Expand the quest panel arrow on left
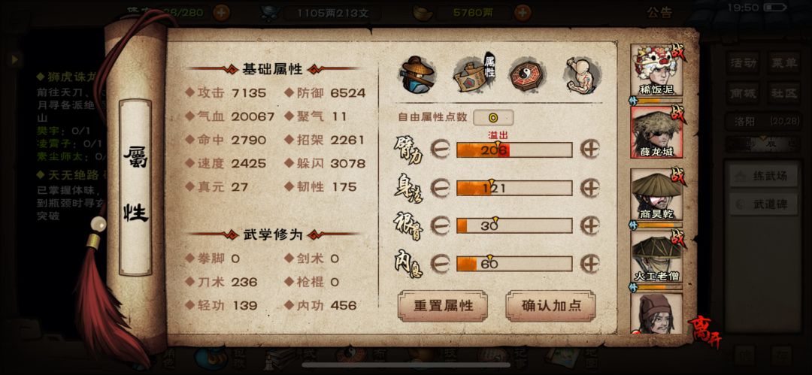Viewport: 812px width, 375px height. (15, 59)
